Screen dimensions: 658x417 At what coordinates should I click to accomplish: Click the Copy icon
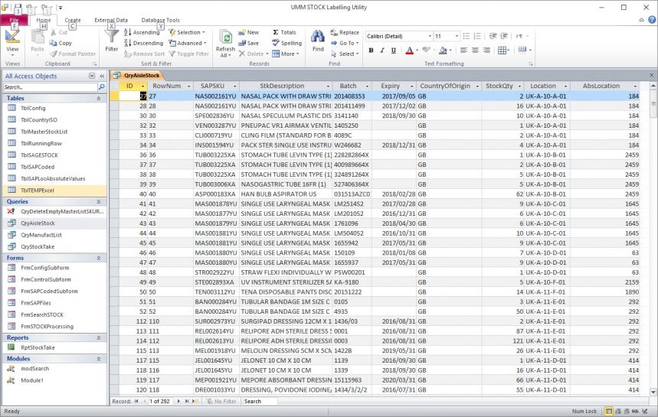[x=54, y=43]
